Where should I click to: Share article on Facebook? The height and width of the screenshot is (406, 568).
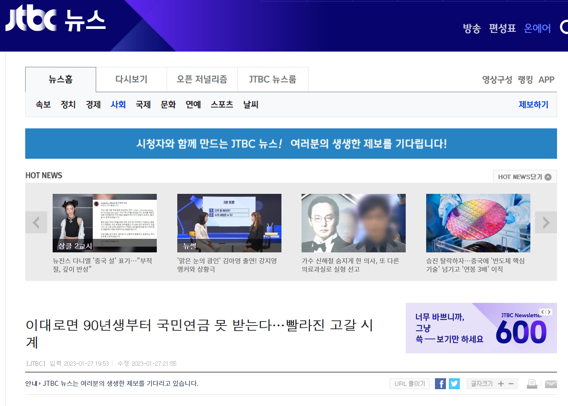pos(440,384)
